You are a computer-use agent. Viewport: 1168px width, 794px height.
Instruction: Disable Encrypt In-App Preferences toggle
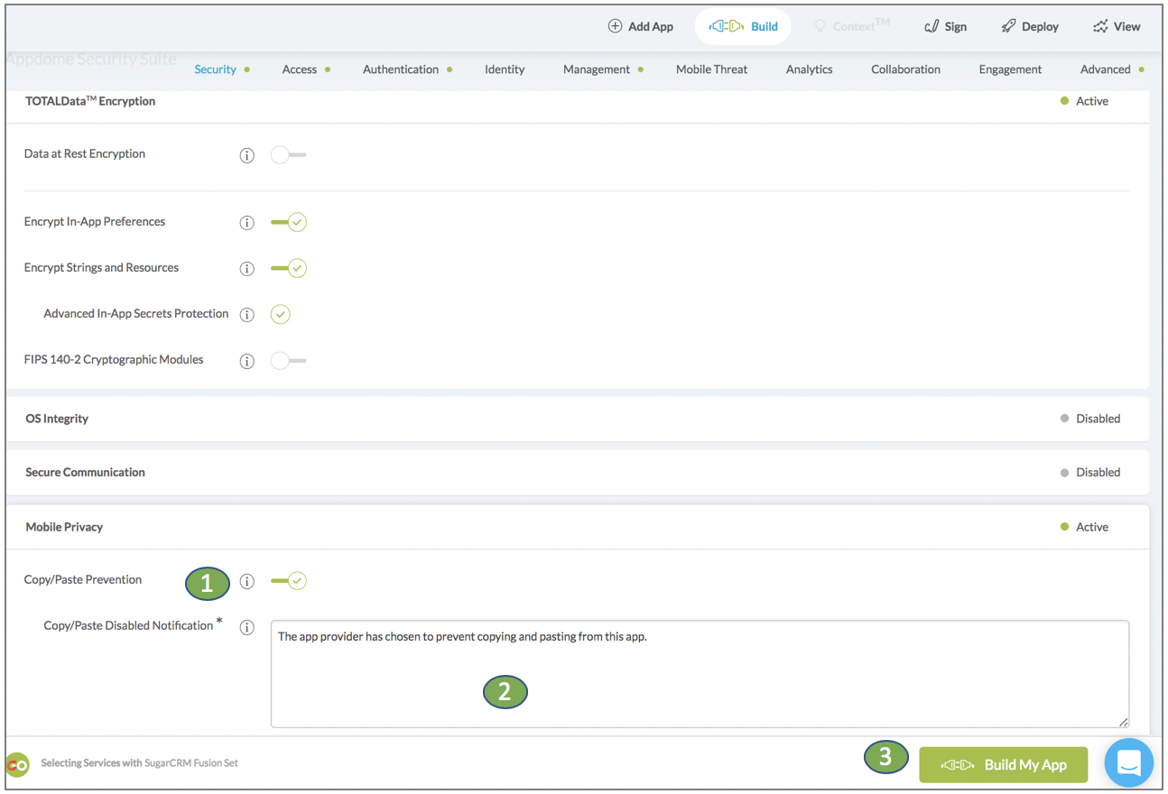point(289,222)
